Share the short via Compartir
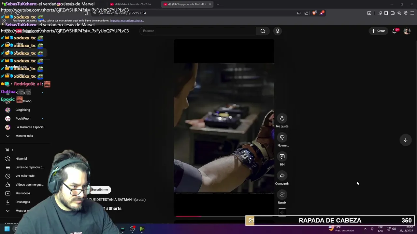Screen dimensions: 417x234 pyautogui.click(x=282, y=176)
